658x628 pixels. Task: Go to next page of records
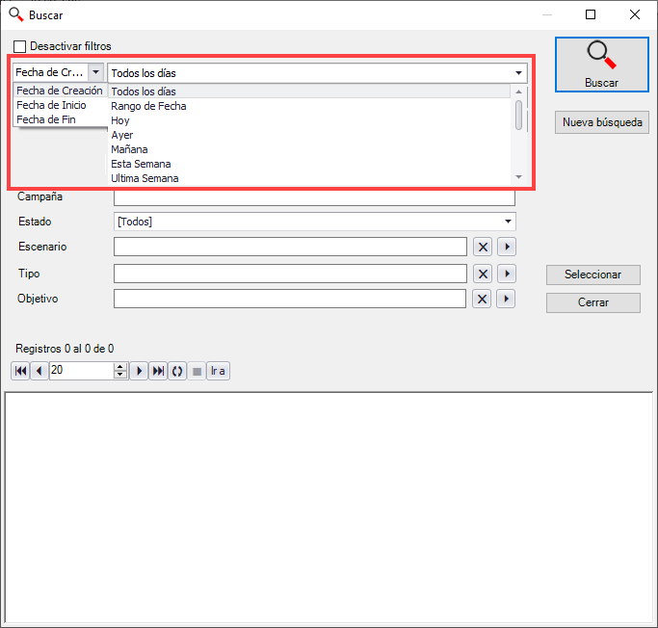pos(139,371)
